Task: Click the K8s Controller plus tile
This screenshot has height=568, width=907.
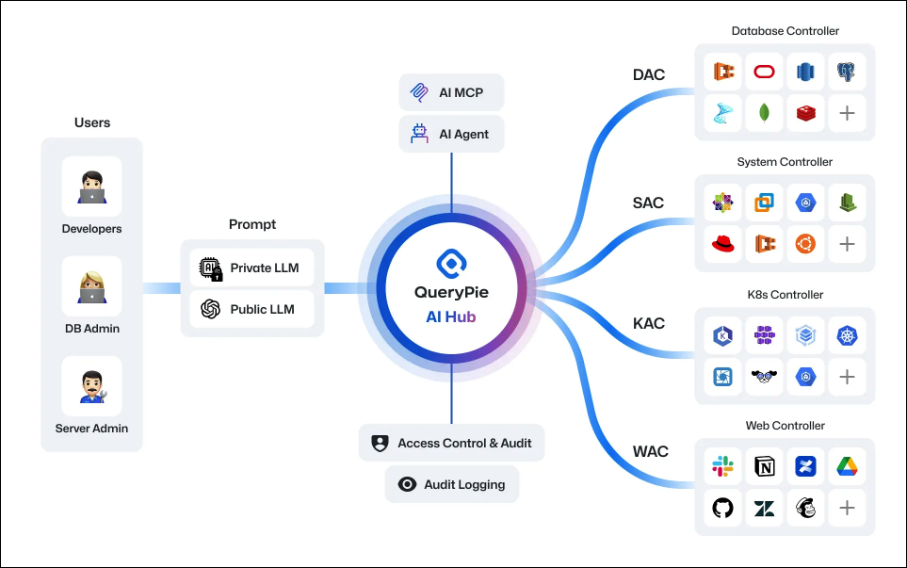Action: click(x=847, y=377)
